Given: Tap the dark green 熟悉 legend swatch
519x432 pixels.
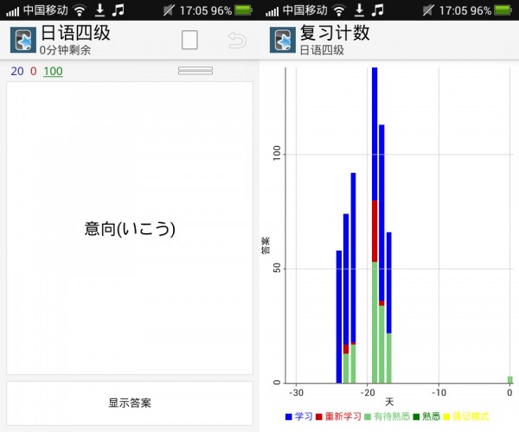Looking at the screenshot, I should click(x=416, y=416).
